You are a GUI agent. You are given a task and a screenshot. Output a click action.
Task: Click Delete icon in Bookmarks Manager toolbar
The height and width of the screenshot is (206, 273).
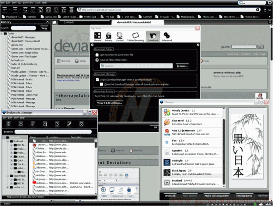(81, 124)
